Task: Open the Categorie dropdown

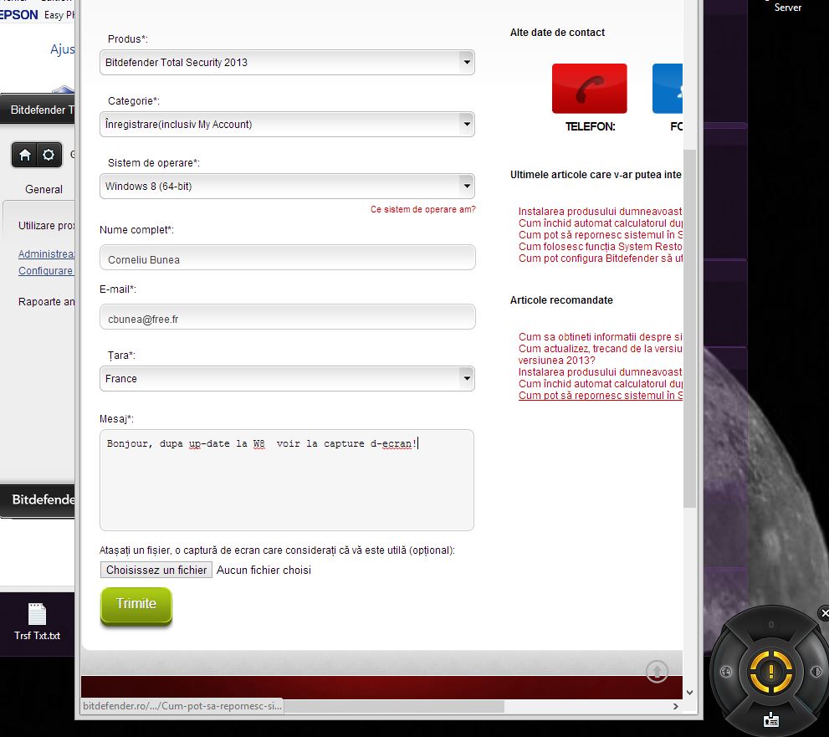Action: [x=287, y=125]
